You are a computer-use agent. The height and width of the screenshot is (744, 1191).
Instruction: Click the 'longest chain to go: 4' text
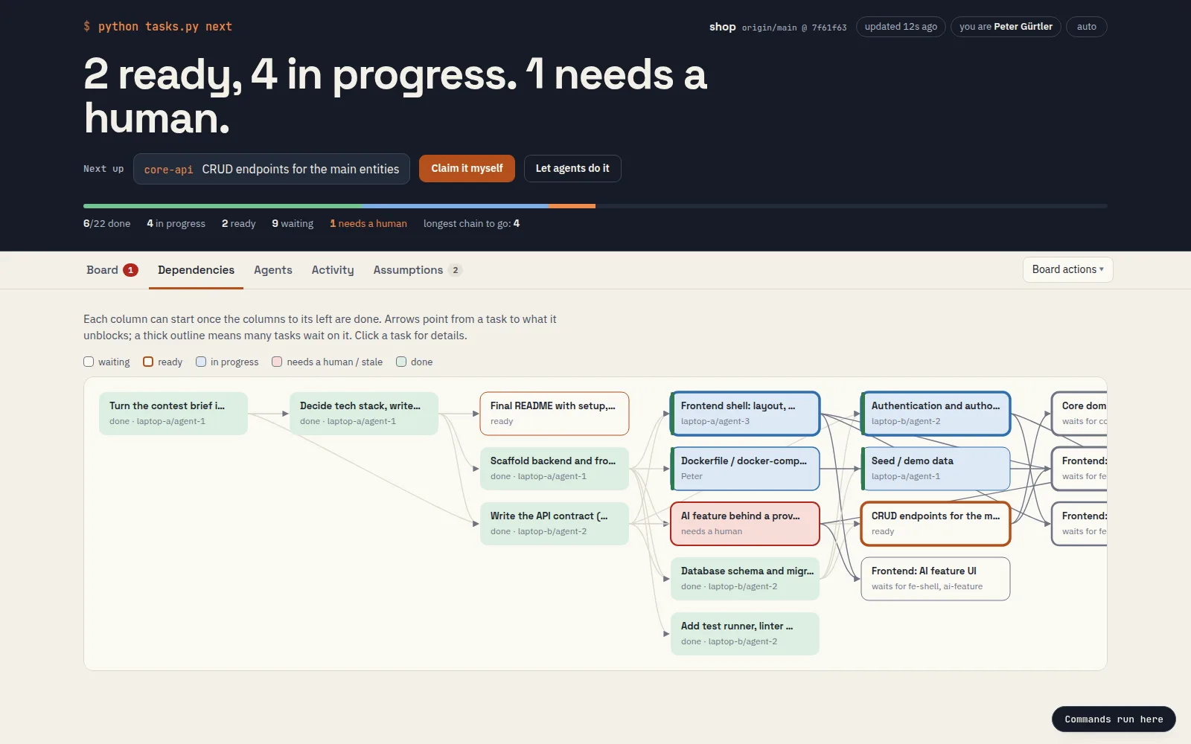tap(471, 223)
